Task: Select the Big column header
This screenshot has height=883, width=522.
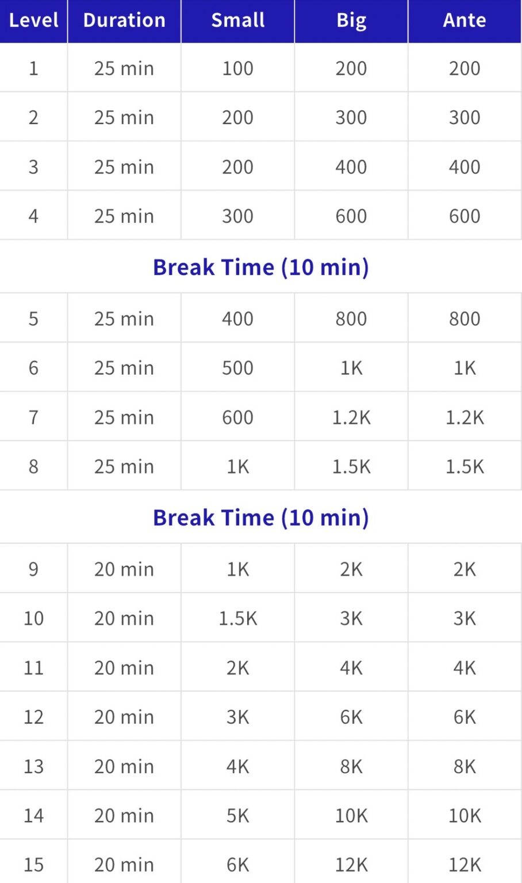Action: coord(351,21)
